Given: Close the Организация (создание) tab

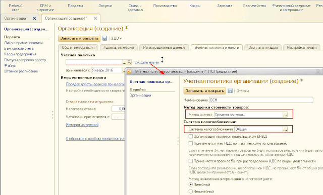Looking at the screenshot, I should (95, 18).
